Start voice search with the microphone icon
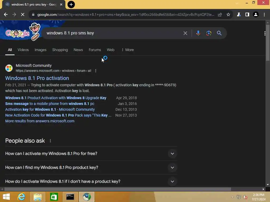Screen dimensions: 270x202 pyautogui.click(x=198, y=33)
